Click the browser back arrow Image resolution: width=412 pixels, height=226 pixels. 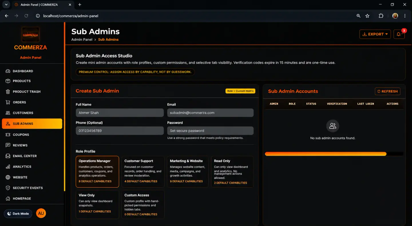7,16
